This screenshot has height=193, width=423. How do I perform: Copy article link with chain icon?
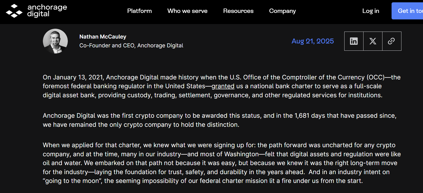(392, 41)
